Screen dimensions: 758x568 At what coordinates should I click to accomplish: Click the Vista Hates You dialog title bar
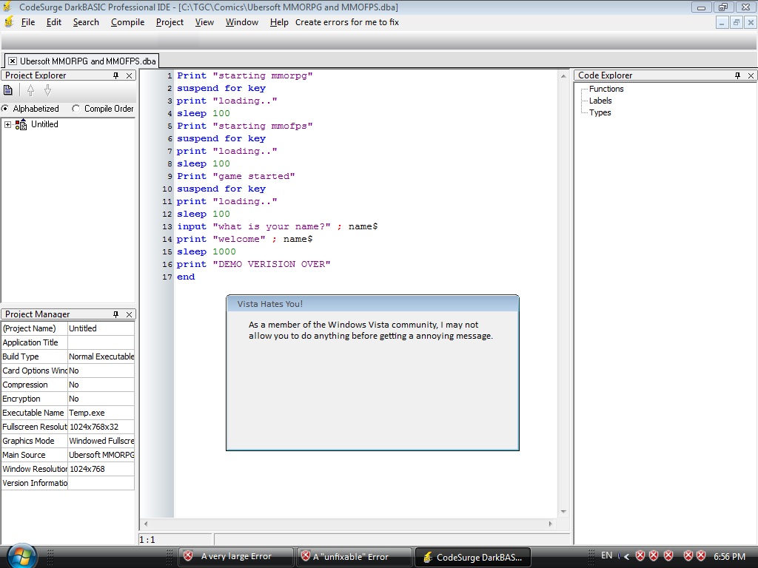click(372, 304)
